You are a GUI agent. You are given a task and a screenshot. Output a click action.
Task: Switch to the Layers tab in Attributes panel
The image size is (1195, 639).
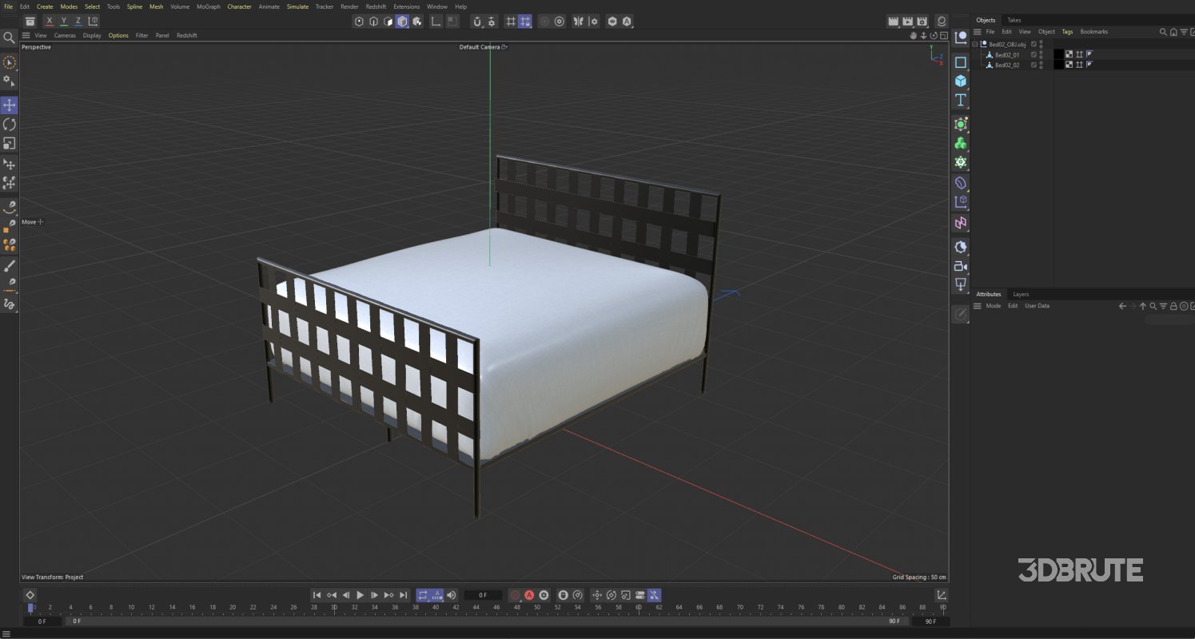coord(1021,294)
